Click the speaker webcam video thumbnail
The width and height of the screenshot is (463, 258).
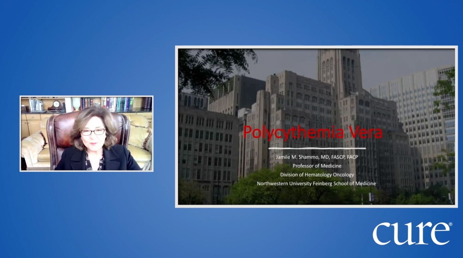click(x=87, y=133)
